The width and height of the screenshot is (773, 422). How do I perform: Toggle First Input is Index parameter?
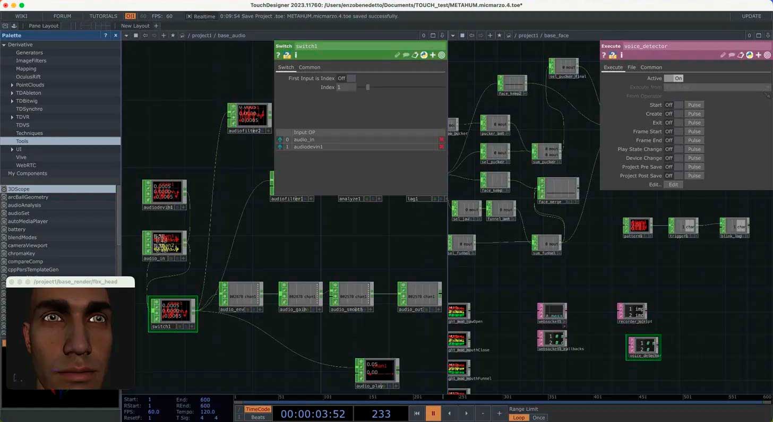[x=346, y=79]
